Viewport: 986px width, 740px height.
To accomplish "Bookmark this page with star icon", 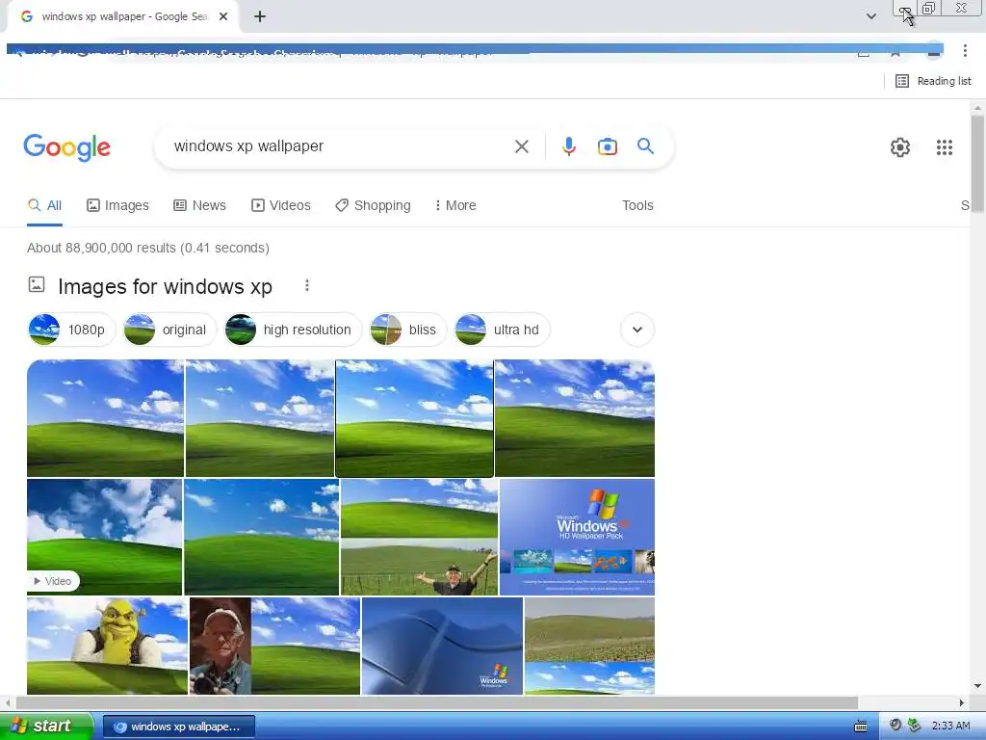I will click(x=895, y=53).
